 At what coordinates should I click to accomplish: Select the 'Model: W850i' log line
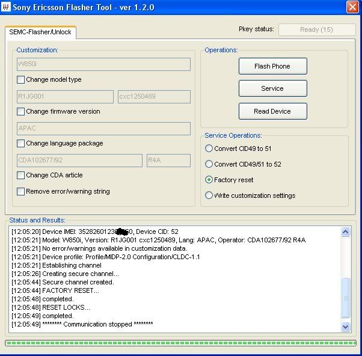(159, 240)
